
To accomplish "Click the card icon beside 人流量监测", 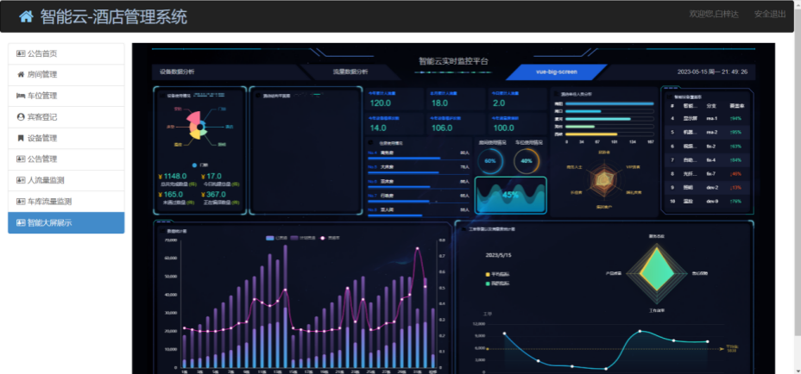I will click(x=21, y=180).
